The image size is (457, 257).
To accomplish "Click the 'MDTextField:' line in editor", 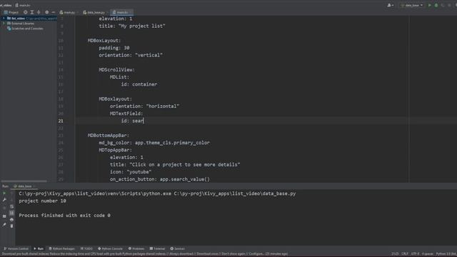I will point(126,114).
